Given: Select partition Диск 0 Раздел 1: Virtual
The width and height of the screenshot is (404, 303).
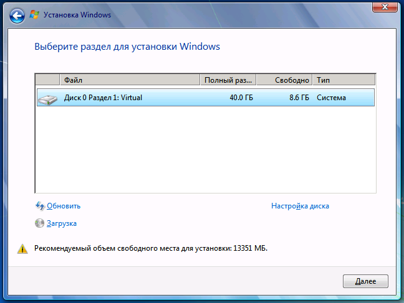Looking at the screenshot, I should (x=103, y=98).
